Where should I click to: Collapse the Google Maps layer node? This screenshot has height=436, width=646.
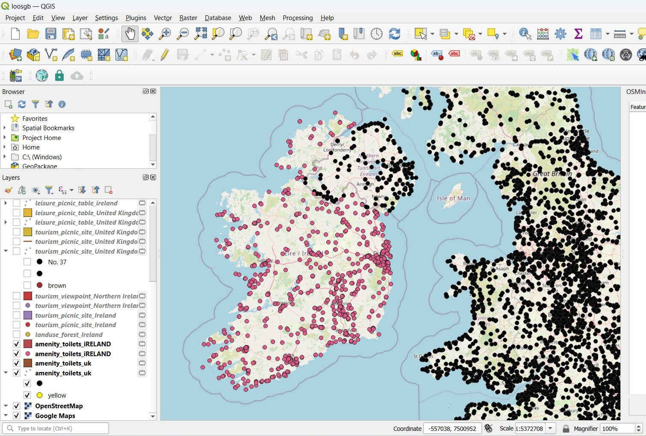pyautogui.click(x=6, y=416)
